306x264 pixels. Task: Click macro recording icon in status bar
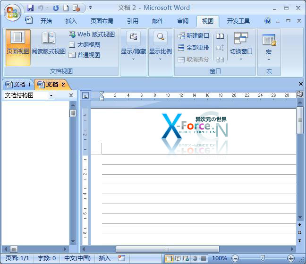(121, 258)
